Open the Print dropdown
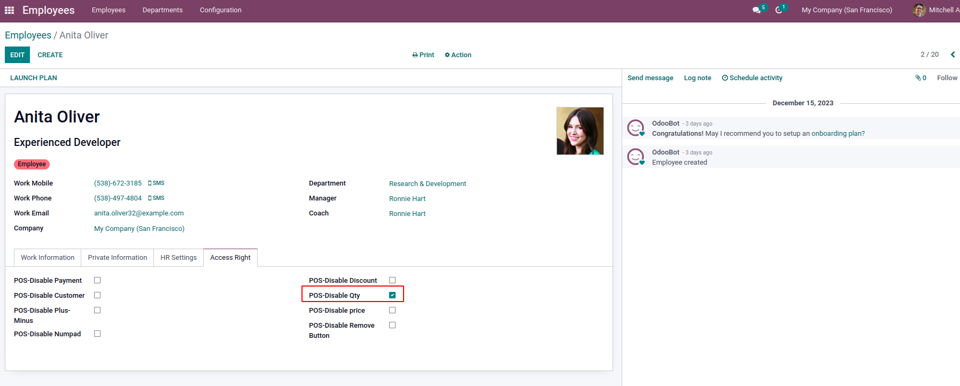This screenshot has width=960, height=386. click(x=423, y=55)
